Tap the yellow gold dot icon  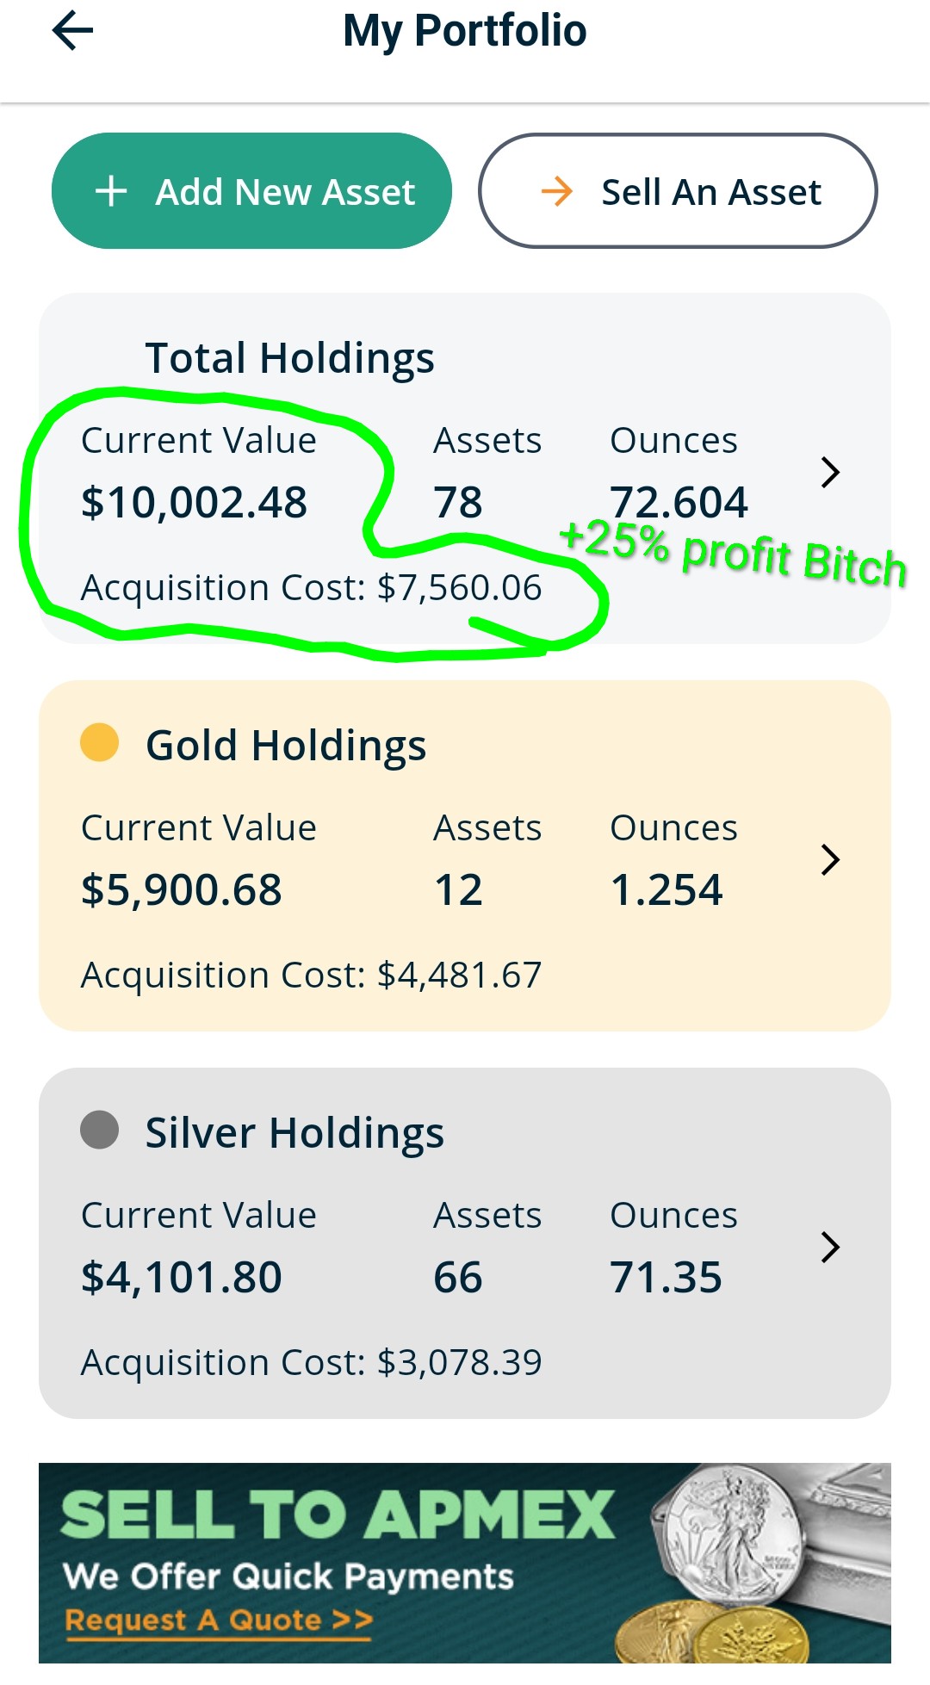pos(99,742)
